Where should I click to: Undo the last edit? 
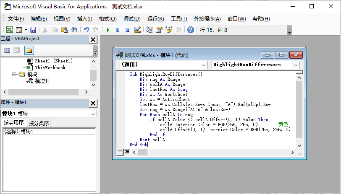(x=87, y=30)
